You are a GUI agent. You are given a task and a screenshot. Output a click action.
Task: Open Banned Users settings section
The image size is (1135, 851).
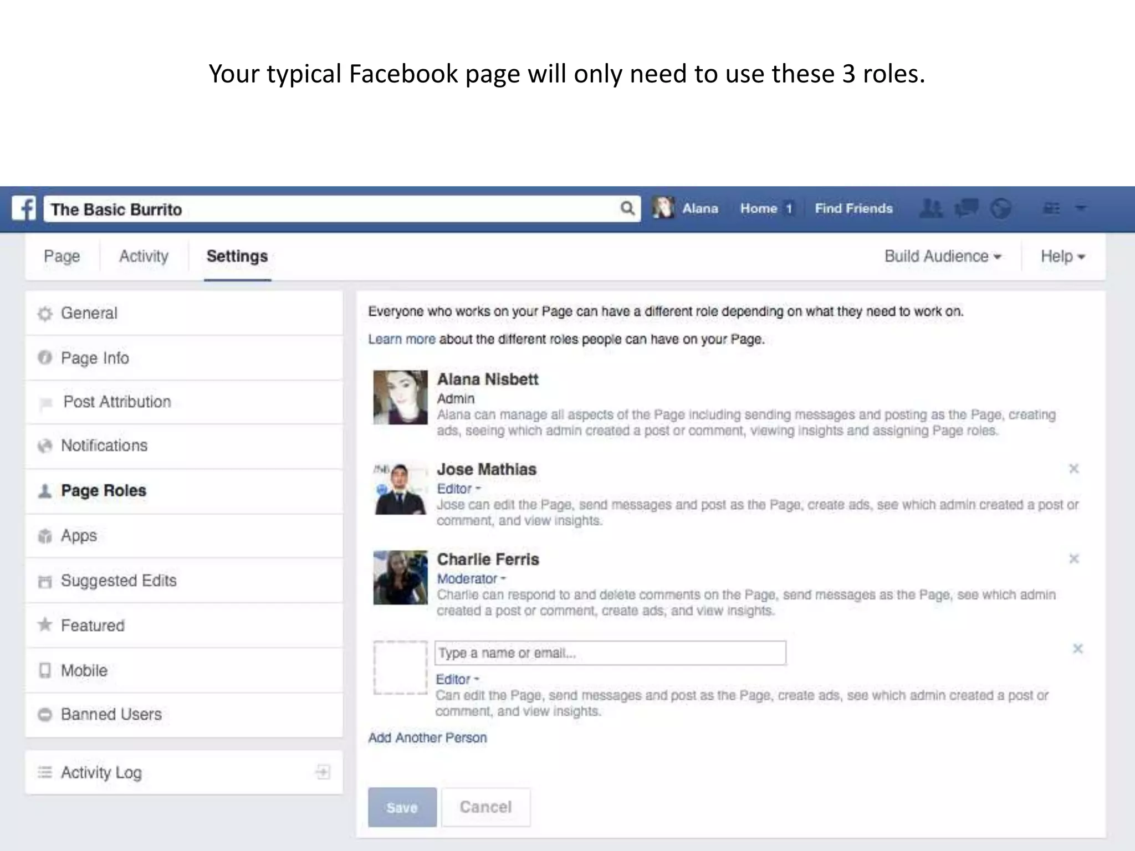tap(184, 715)
